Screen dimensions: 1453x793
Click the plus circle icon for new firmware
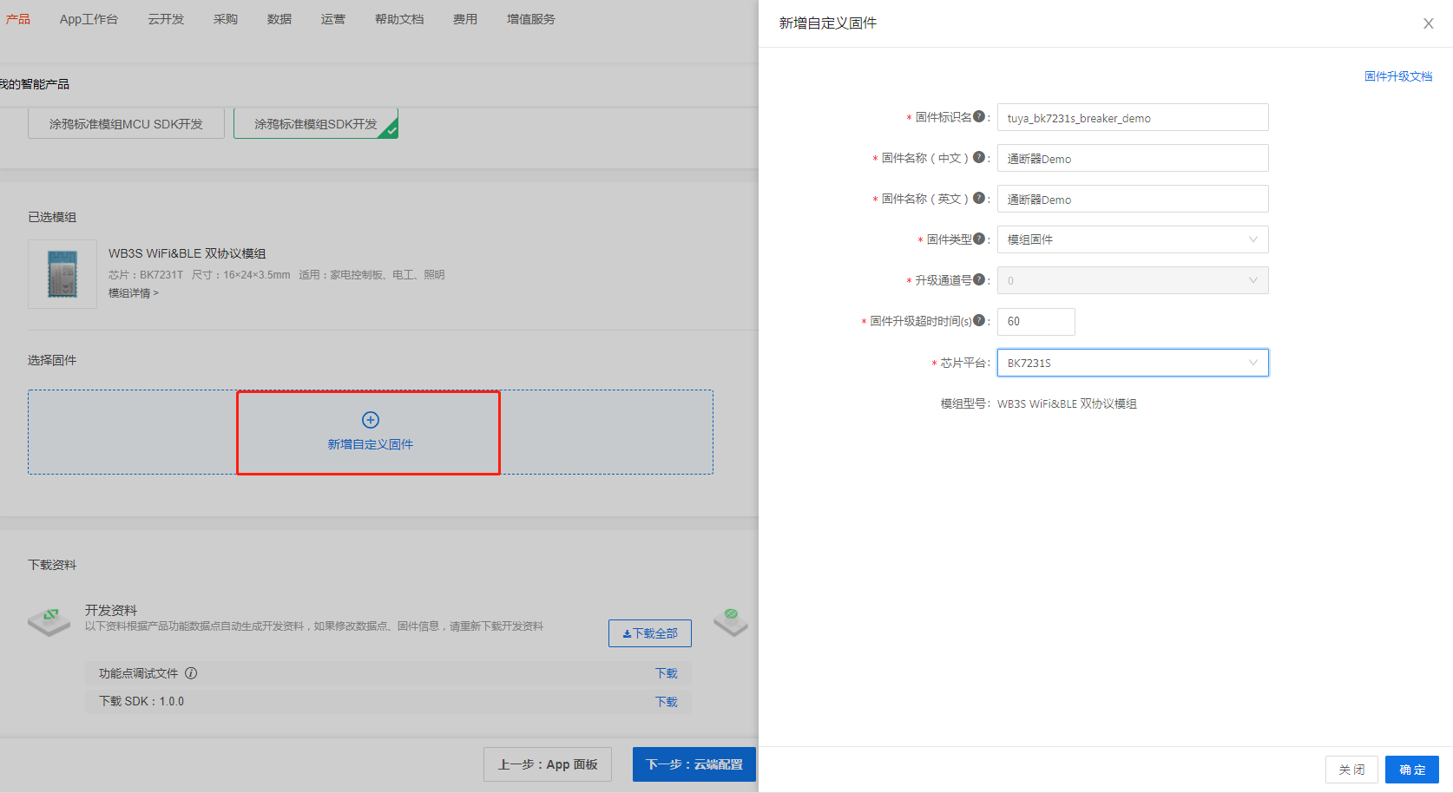tap(371, 420)
